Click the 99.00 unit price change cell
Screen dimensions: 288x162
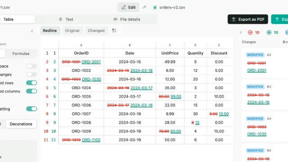[x=170, y=96]
